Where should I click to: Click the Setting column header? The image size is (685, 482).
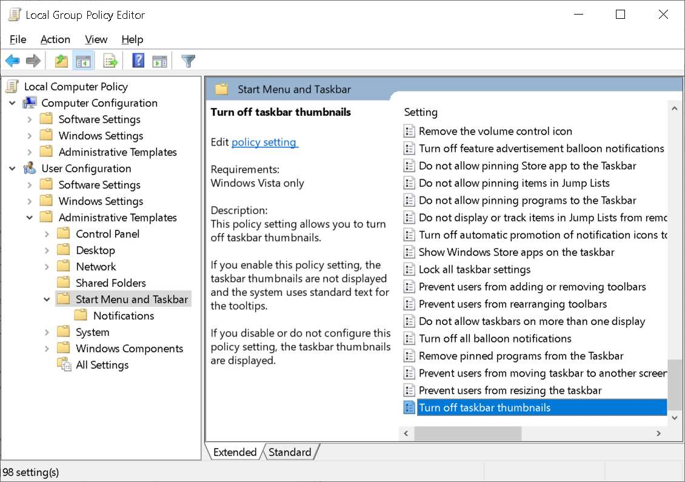point(420,112)
